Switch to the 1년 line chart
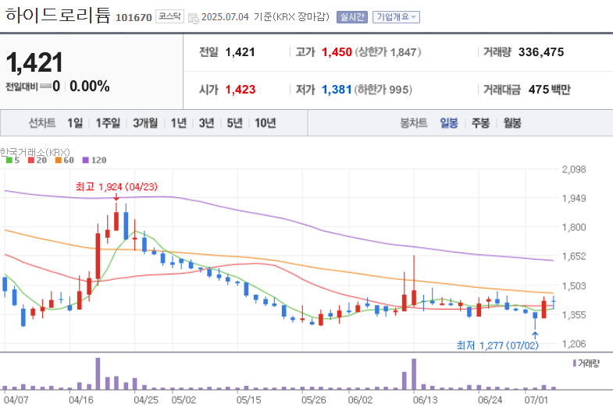613x407 pixels. (x=179, y=123)
